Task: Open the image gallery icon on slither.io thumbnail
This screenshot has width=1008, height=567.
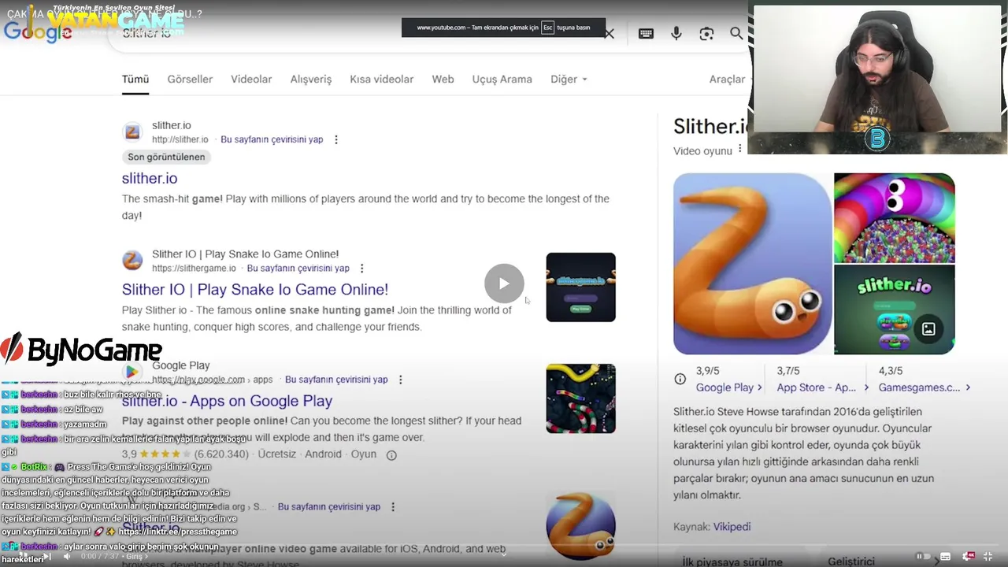Action: (x=928, y=329)
